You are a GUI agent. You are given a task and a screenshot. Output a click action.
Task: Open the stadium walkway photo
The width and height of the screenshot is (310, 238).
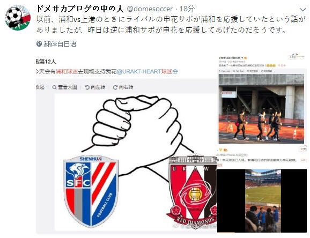click(261, 109)
